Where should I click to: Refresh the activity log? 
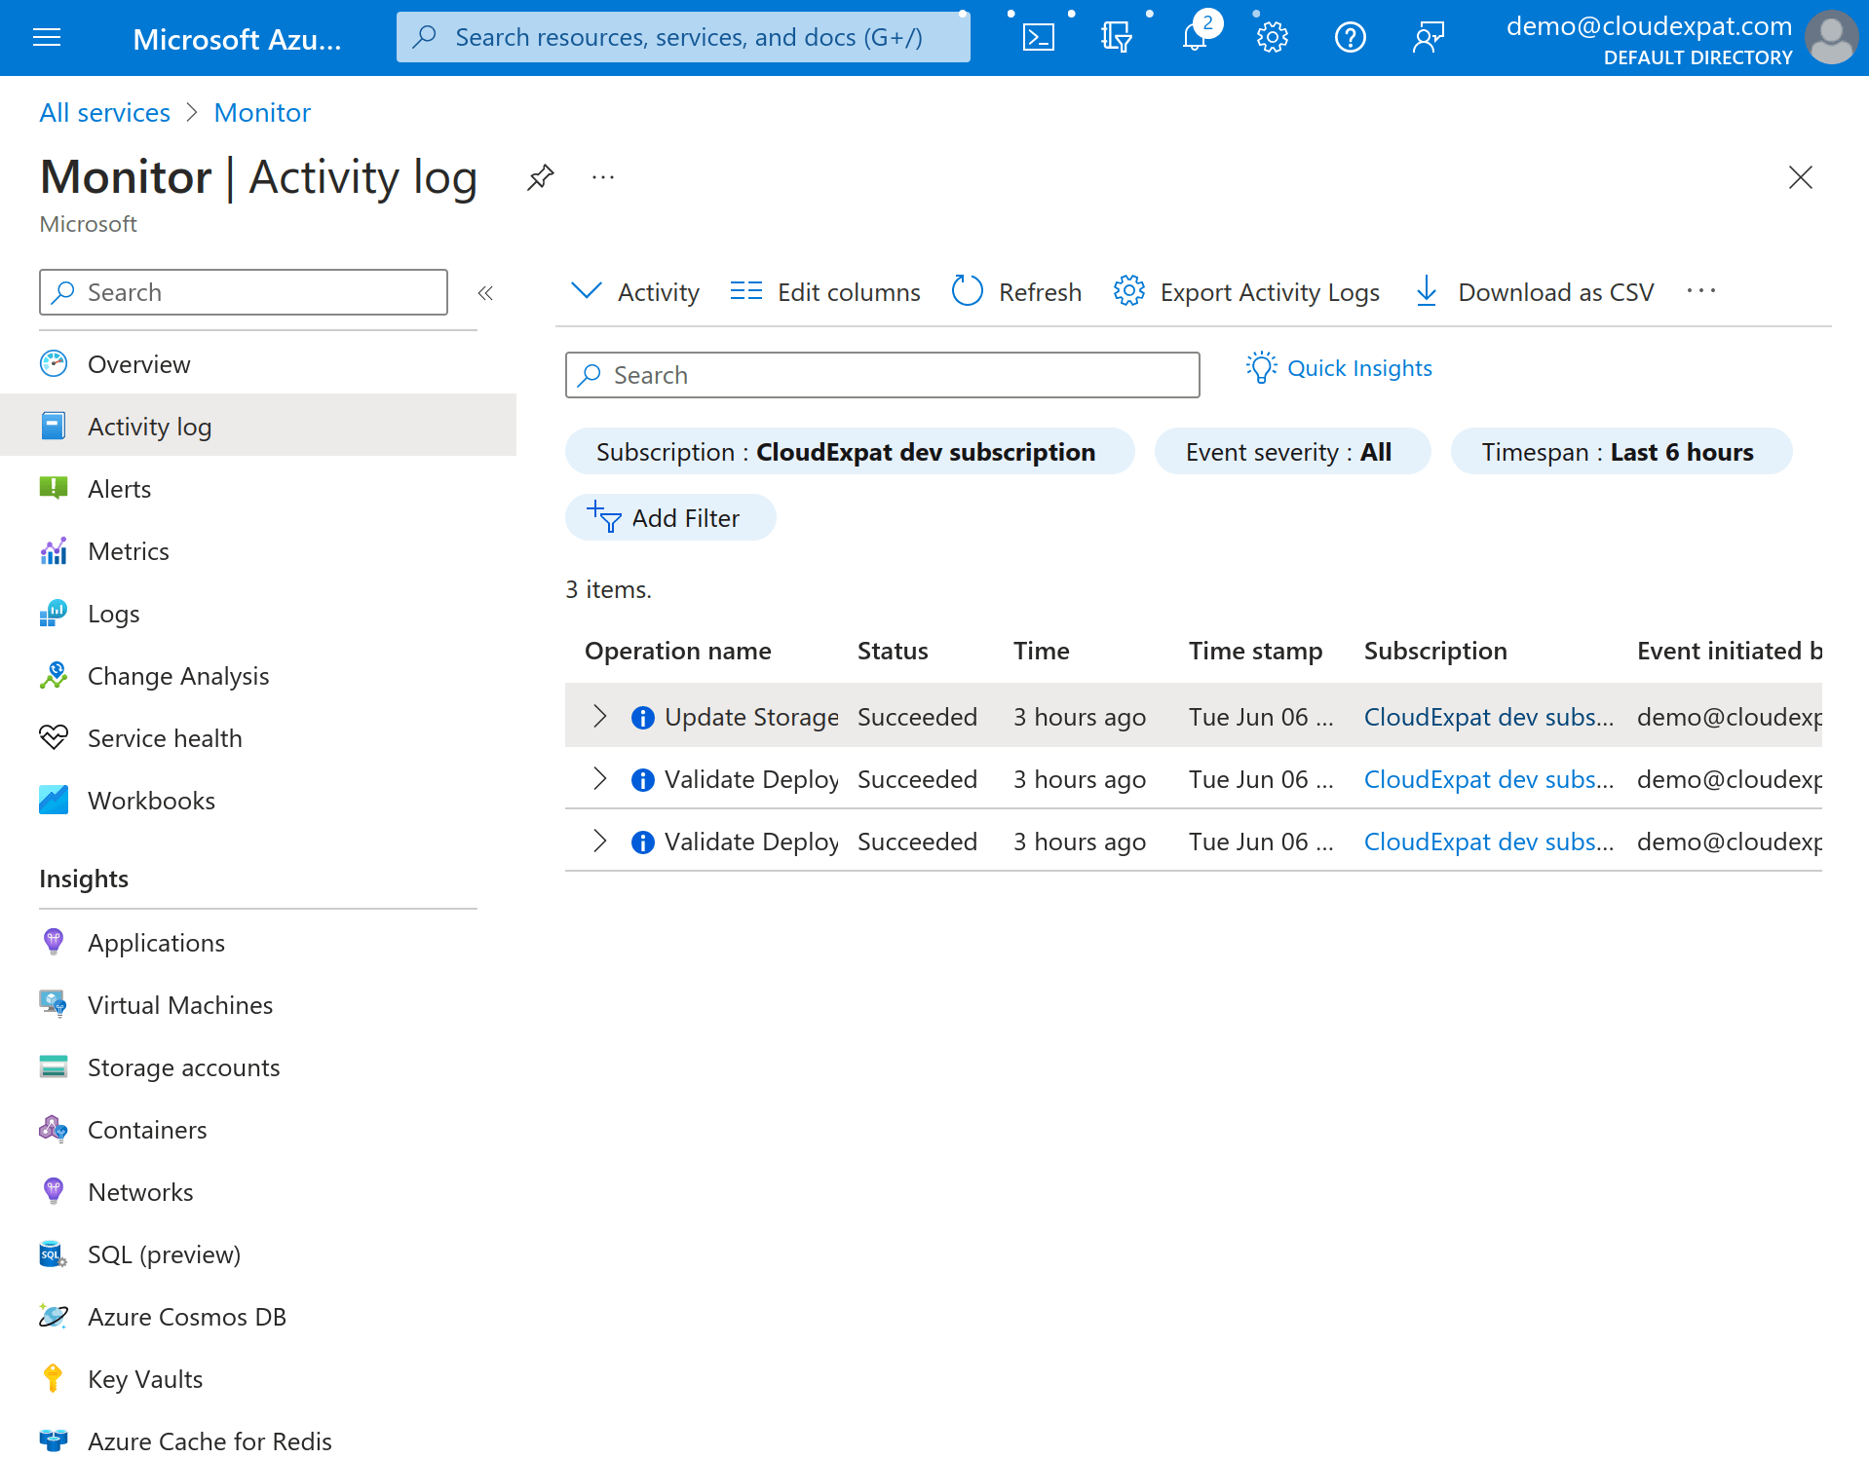coord(1016,292)
